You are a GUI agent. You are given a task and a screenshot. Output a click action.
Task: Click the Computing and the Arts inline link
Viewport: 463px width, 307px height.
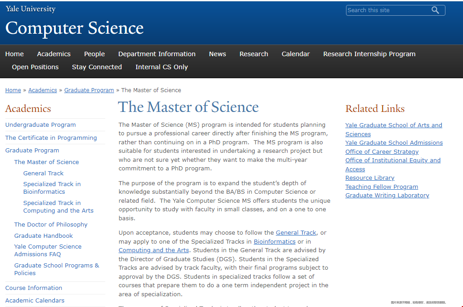coord(154,250)
